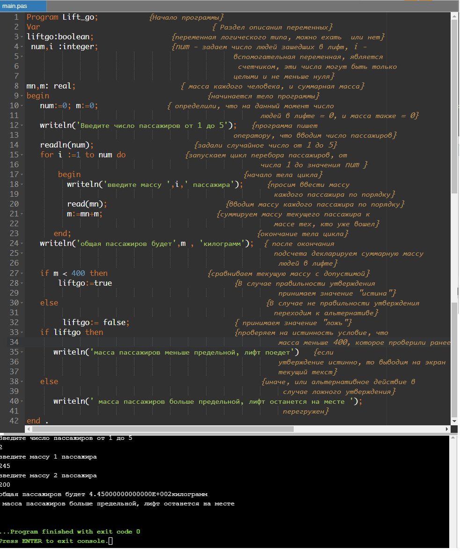
Task: Click line number 1 in the gutter
Action: pyautogui.click(x=16, y=17)
